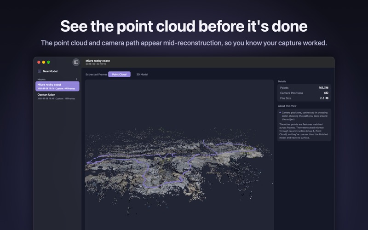Viewport: 368px width, 230px height.
Task: Click the File Size row
Action: click(x=304, y=98)
